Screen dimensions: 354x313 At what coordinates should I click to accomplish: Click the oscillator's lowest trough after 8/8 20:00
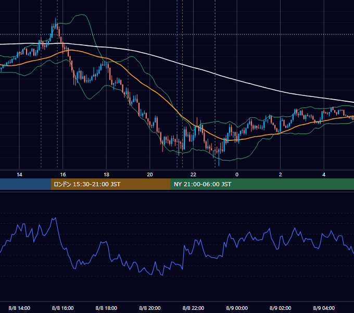[x=162, y=275]
